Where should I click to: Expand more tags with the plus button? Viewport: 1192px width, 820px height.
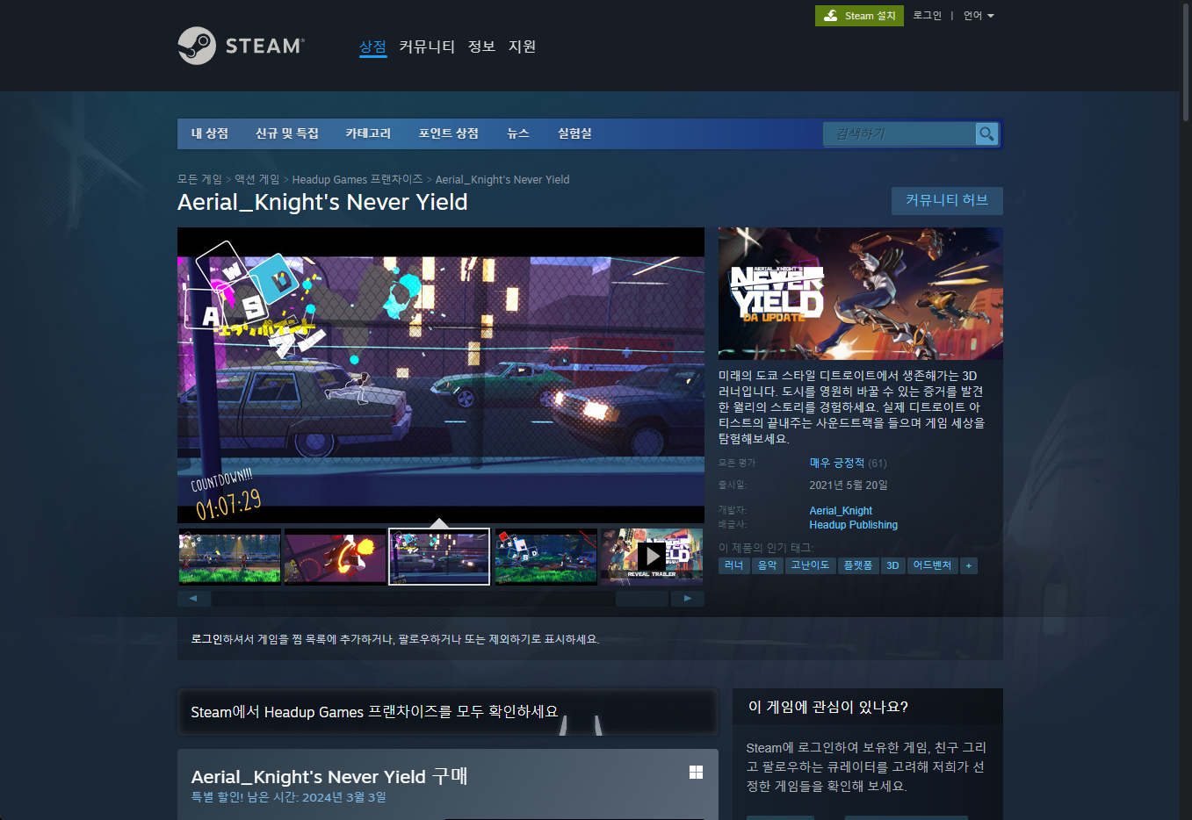click(969, 565)
